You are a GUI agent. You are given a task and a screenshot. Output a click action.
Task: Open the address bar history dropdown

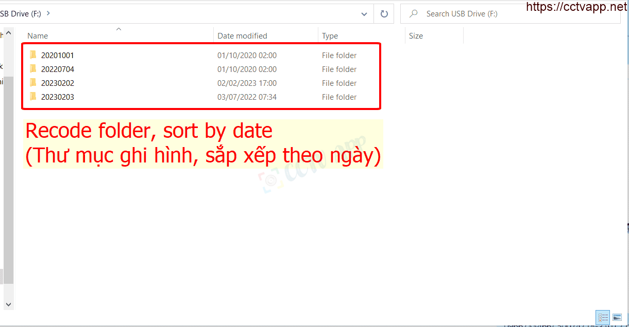(x=364, y=14)
